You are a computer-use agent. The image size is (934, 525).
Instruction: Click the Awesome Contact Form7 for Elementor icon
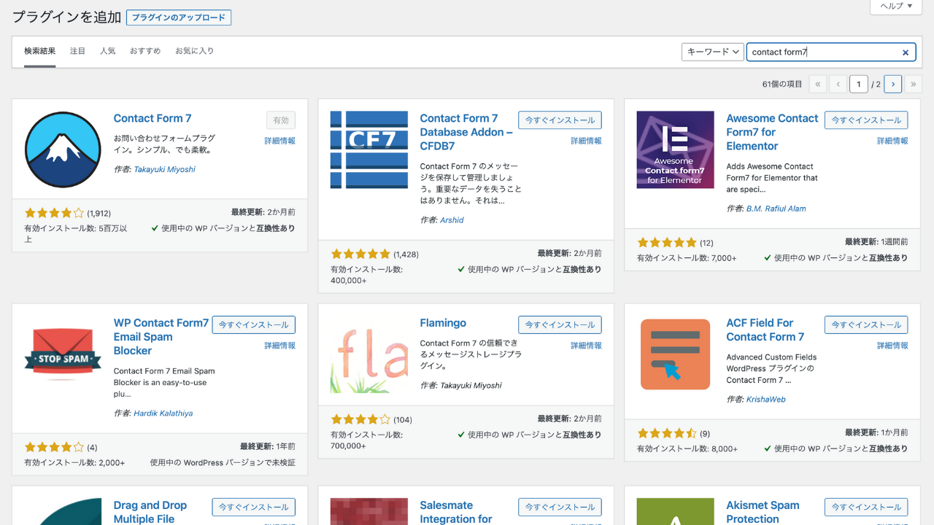tap(676, 149)
